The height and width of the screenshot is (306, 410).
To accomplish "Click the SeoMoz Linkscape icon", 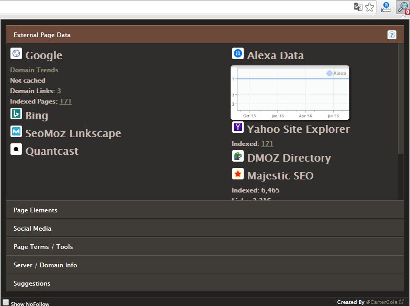I will point(16,131).
